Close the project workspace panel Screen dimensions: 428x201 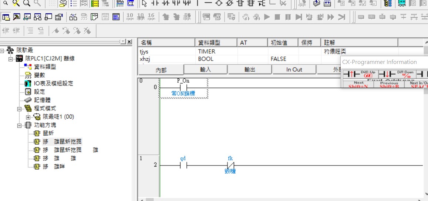(129, 42)
